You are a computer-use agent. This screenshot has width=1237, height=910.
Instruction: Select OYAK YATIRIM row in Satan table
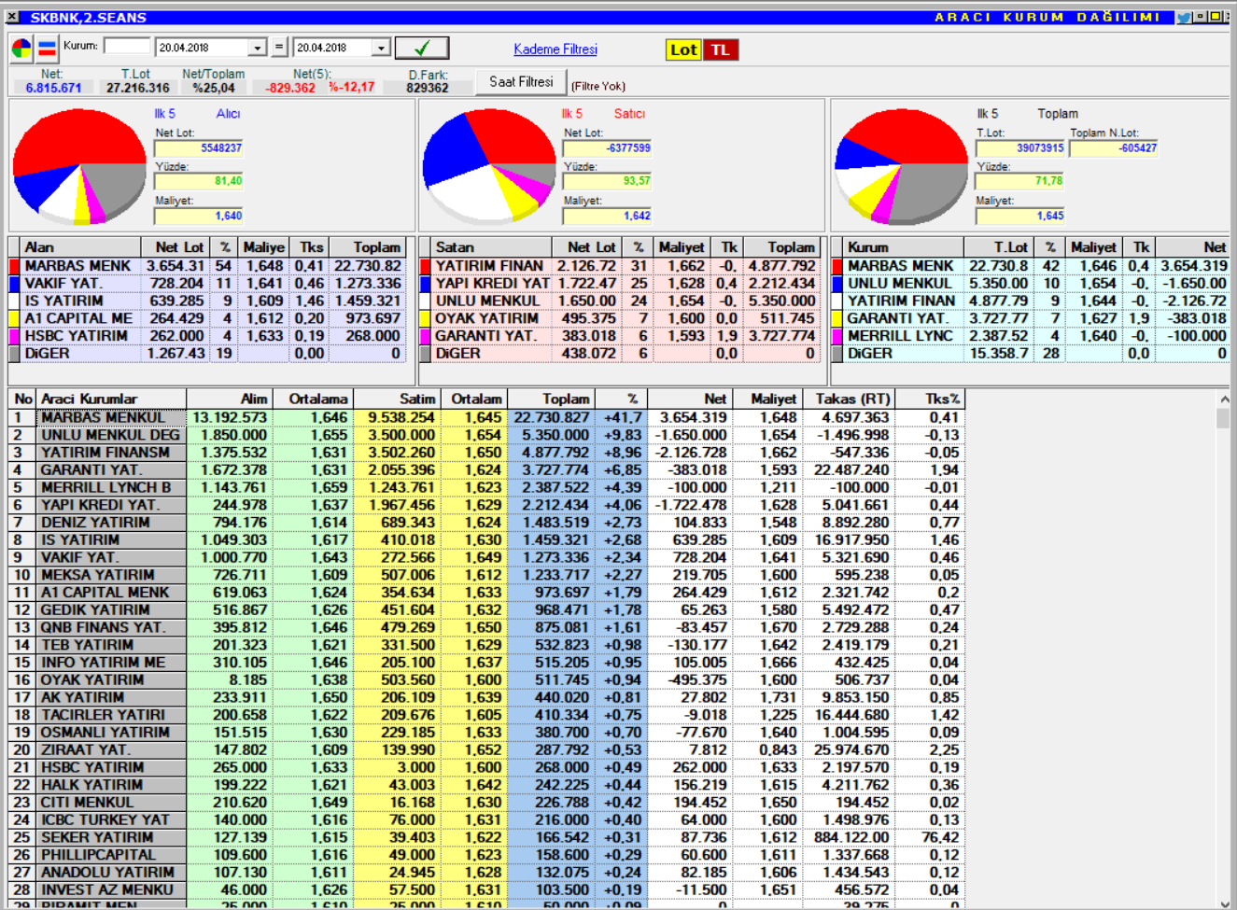coord(620,318)
